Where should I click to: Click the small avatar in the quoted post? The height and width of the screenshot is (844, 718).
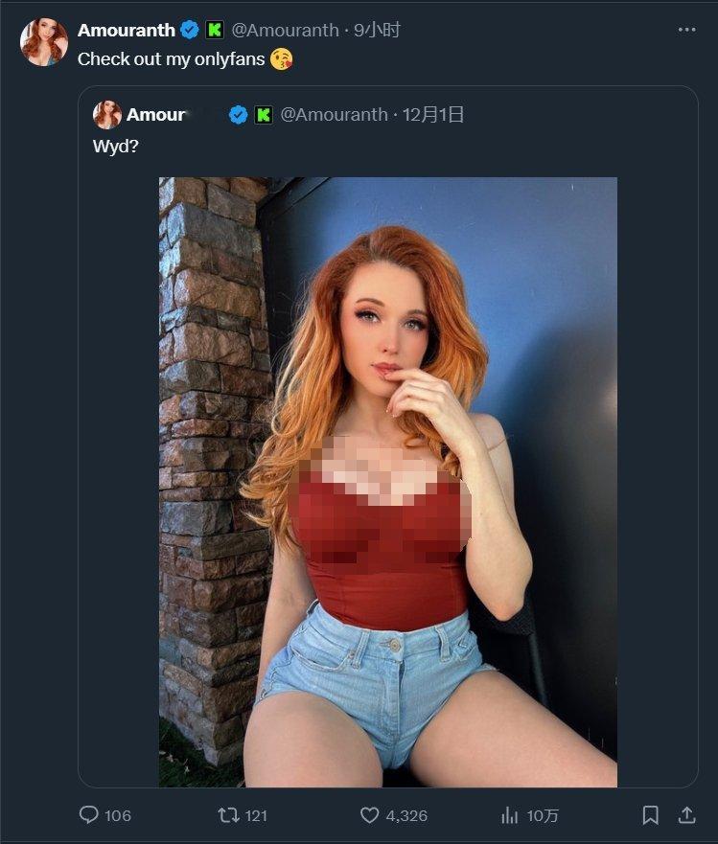(107, 115)
